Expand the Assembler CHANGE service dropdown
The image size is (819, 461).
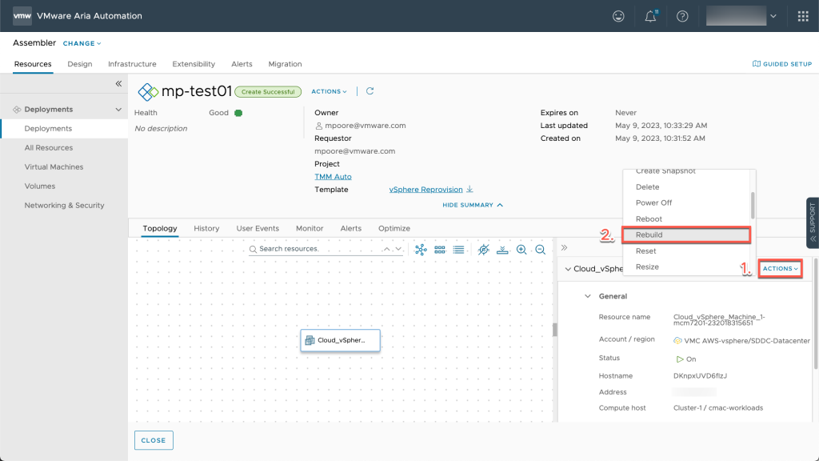click(x=82, y=43)
